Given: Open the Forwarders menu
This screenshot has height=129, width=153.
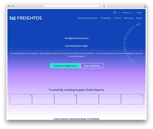Looking at the screenshot, I should 106,18.
